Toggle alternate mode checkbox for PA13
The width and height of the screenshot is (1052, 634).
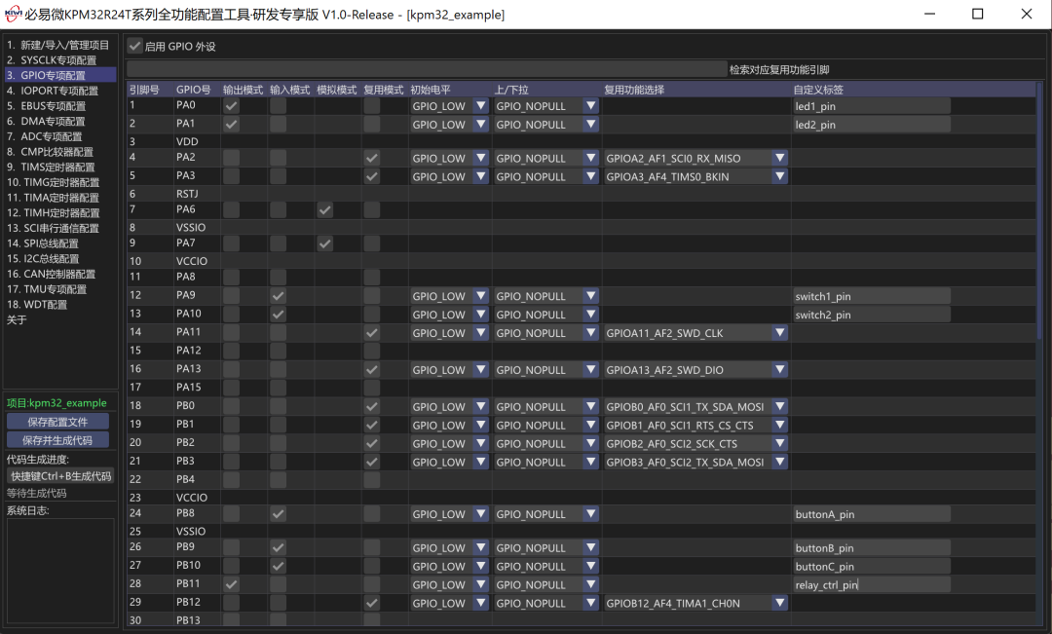coord(372,370)
